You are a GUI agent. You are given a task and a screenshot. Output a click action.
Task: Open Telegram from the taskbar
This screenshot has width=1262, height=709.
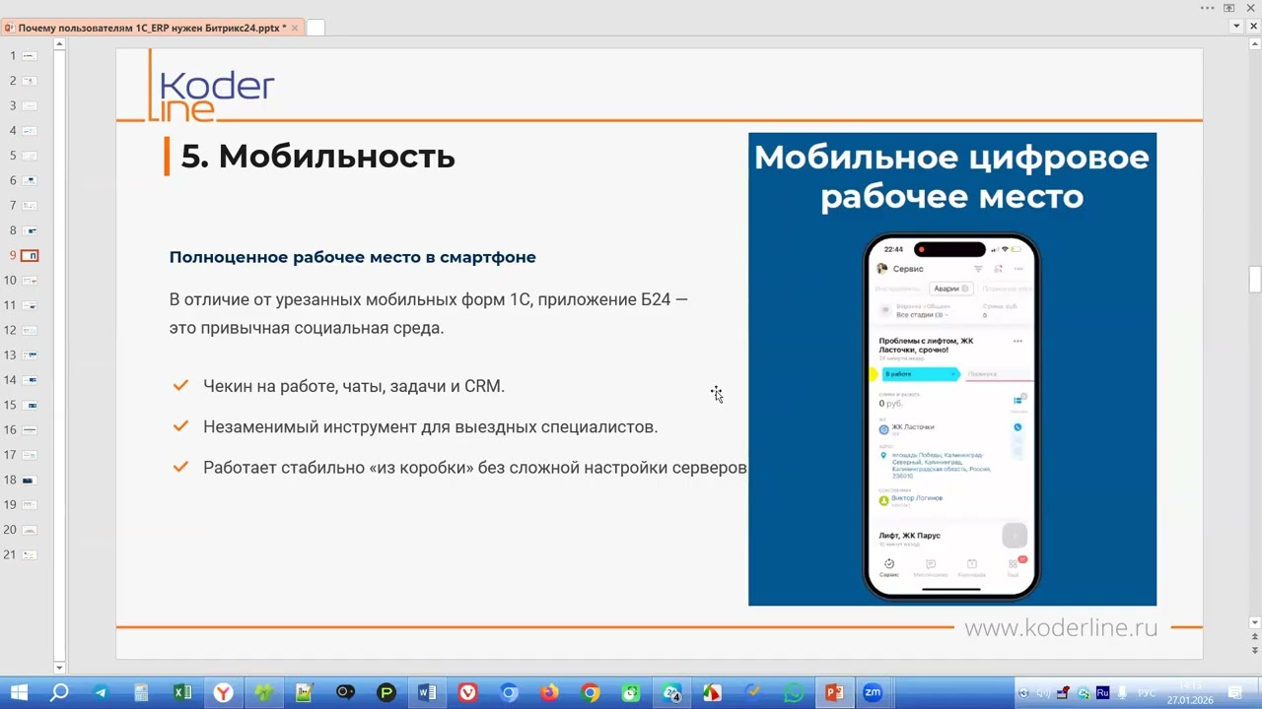click(x=101, y=693)
